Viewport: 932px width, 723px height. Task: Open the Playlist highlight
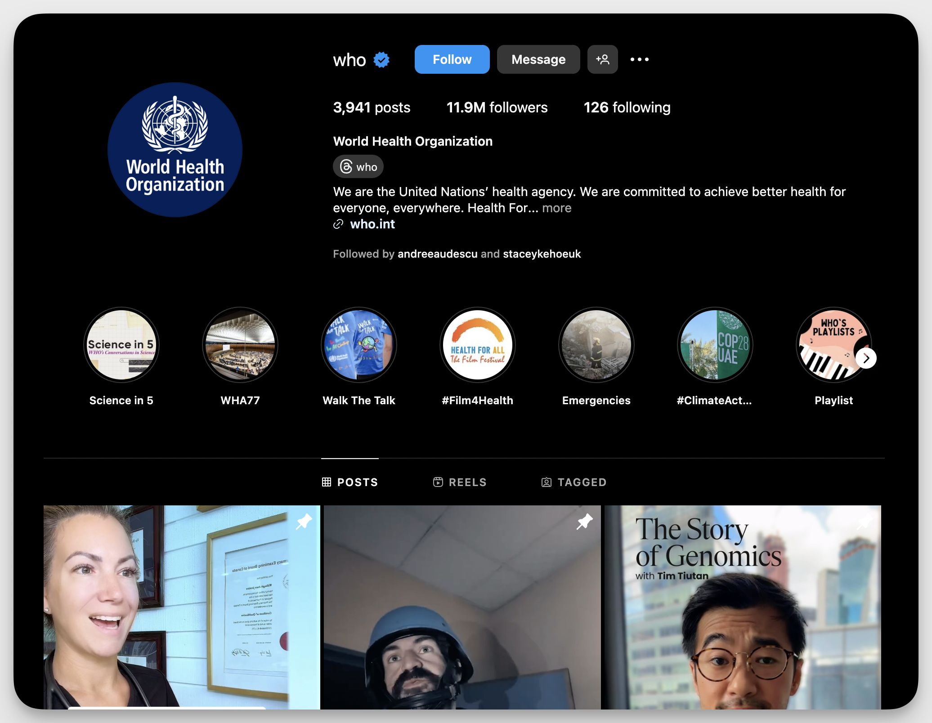834,345
